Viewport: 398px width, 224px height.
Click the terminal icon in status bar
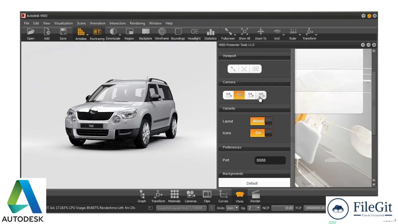click(150, 208)
